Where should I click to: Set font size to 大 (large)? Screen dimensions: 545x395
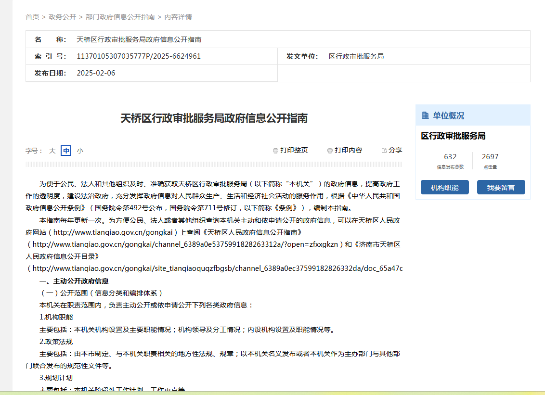[52, 151]
